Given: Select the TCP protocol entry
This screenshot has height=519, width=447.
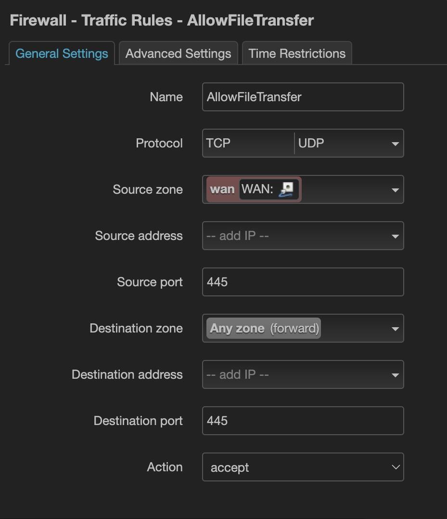Looking at the screenshot, I should click(218, 144).
